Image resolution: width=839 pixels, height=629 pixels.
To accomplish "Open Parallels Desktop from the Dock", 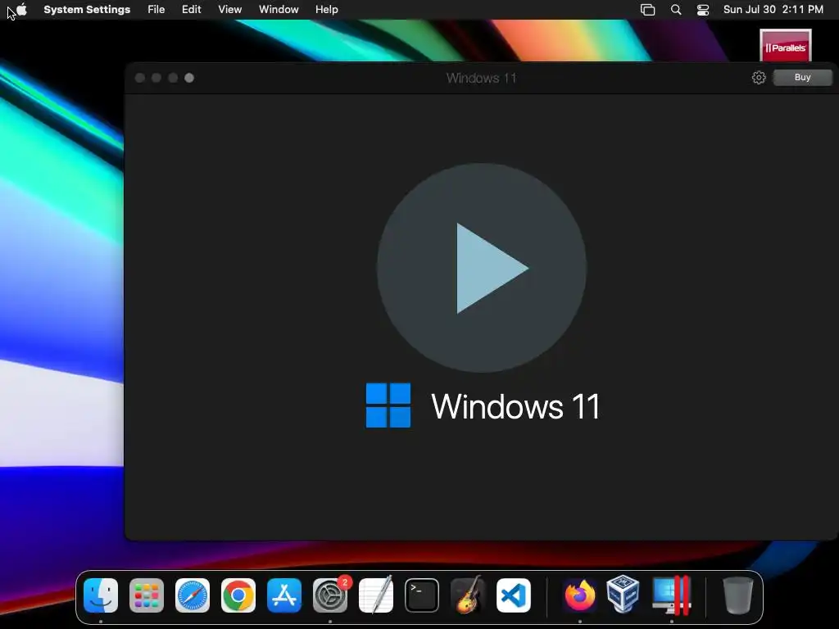I will click(672, 595).
